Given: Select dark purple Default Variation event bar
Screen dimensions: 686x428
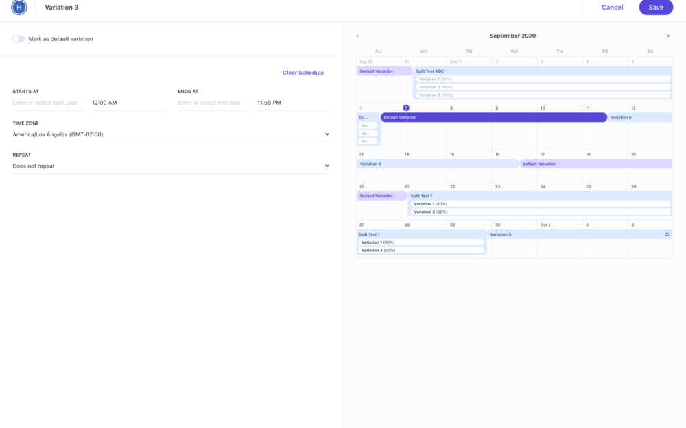Looking at the screenshot, I should coord(494,117).
